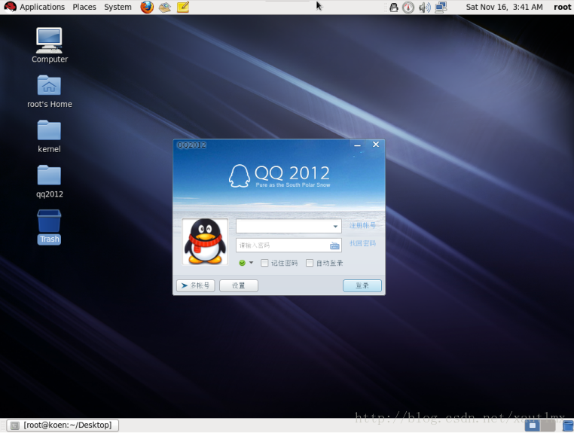Image resolution: width=574 pixels, height=433 pixels.
Task: Select the Computer desktop icon
Action: pos(50,45)
